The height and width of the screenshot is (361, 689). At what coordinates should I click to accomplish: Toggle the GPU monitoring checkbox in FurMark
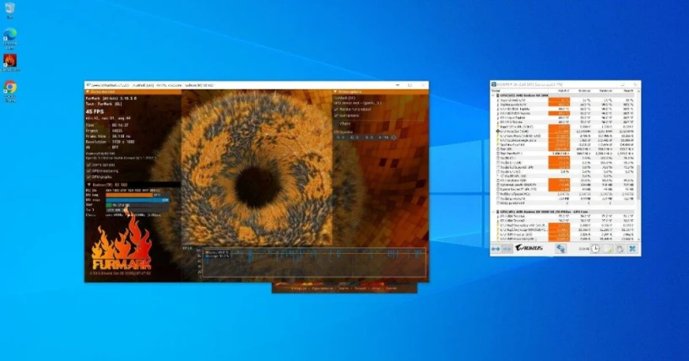click(90, 171)
